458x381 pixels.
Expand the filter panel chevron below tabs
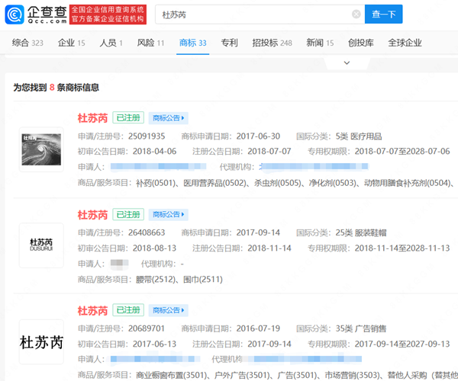(x=346, y=63)
